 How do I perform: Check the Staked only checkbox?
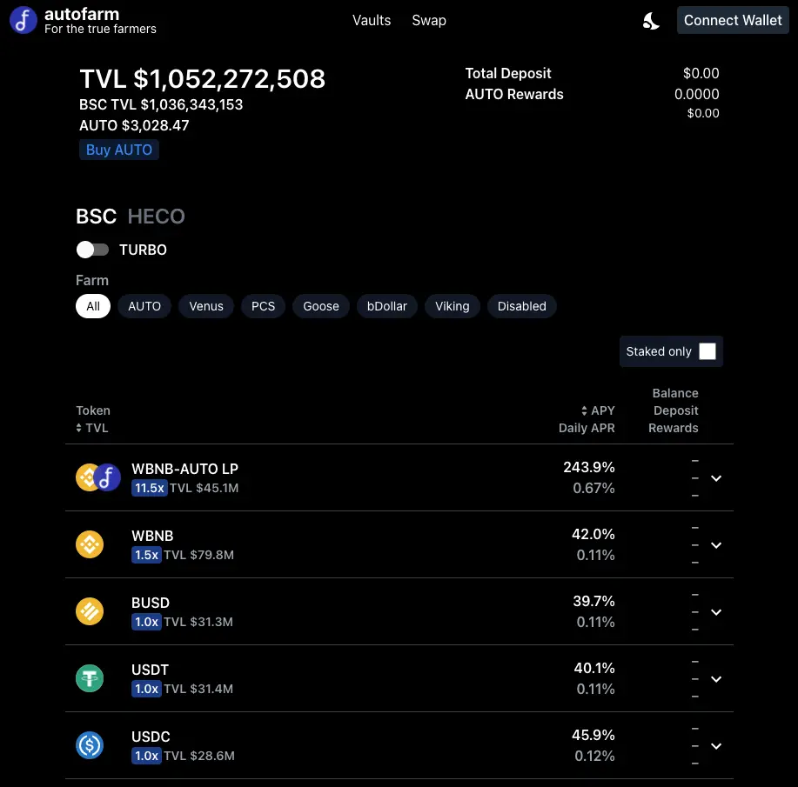[x=707, y=351]
